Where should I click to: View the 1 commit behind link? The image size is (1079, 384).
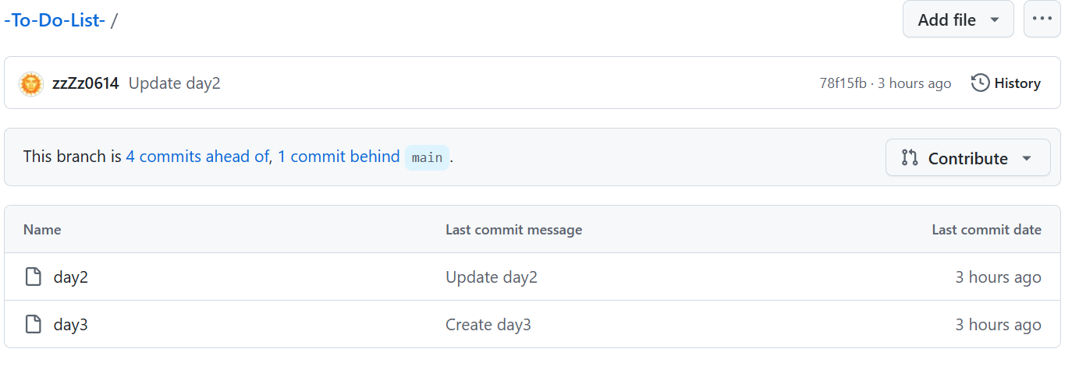pos(339,157)
